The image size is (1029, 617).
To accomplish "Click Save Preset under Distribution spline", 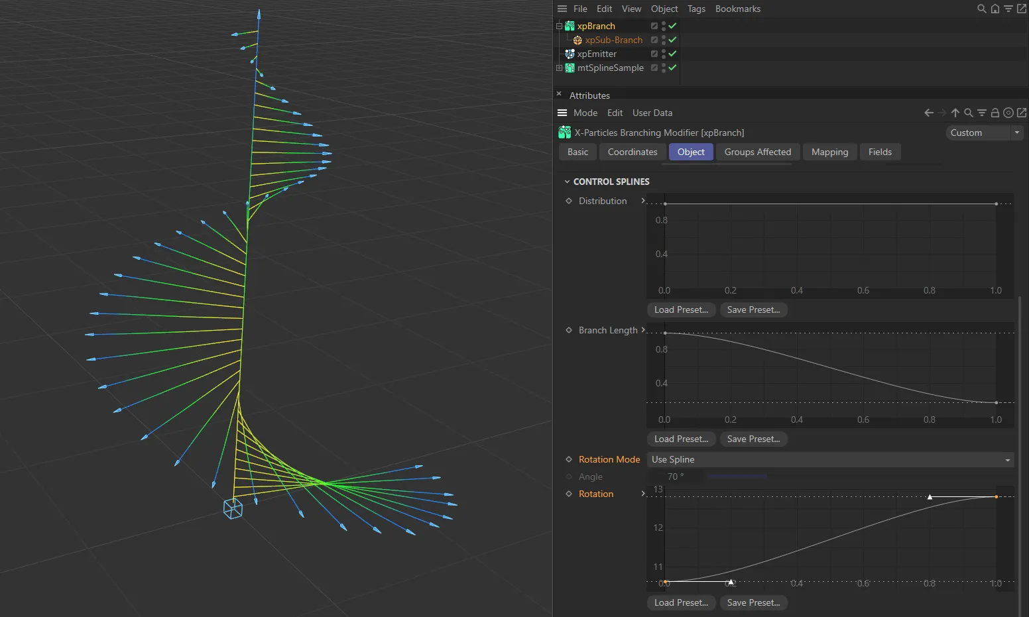I will pyautogui.click(x=753, y=309).
